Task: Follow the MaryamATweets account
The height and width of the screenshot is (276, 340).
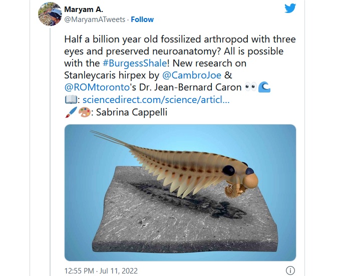Action: pyautogui.click(x=142, y=19)
